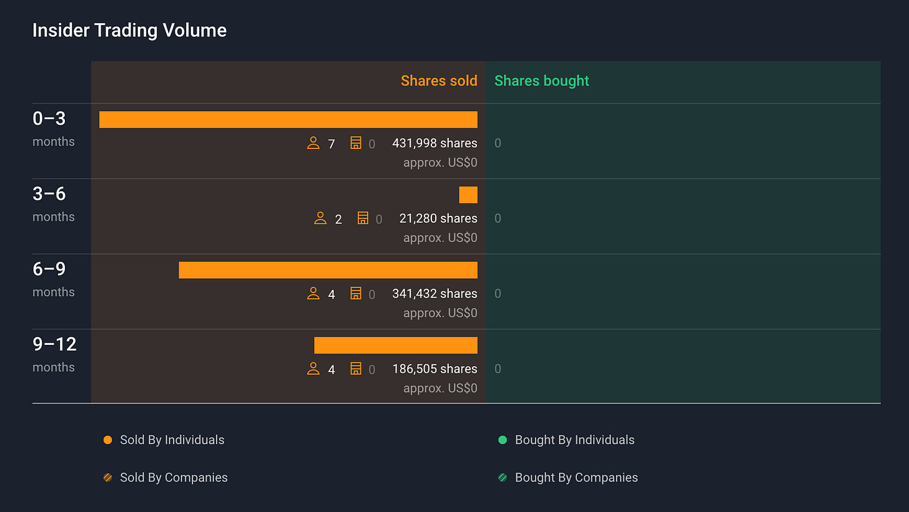Toggle the Bought By Companies legend item

coord(568,478)
